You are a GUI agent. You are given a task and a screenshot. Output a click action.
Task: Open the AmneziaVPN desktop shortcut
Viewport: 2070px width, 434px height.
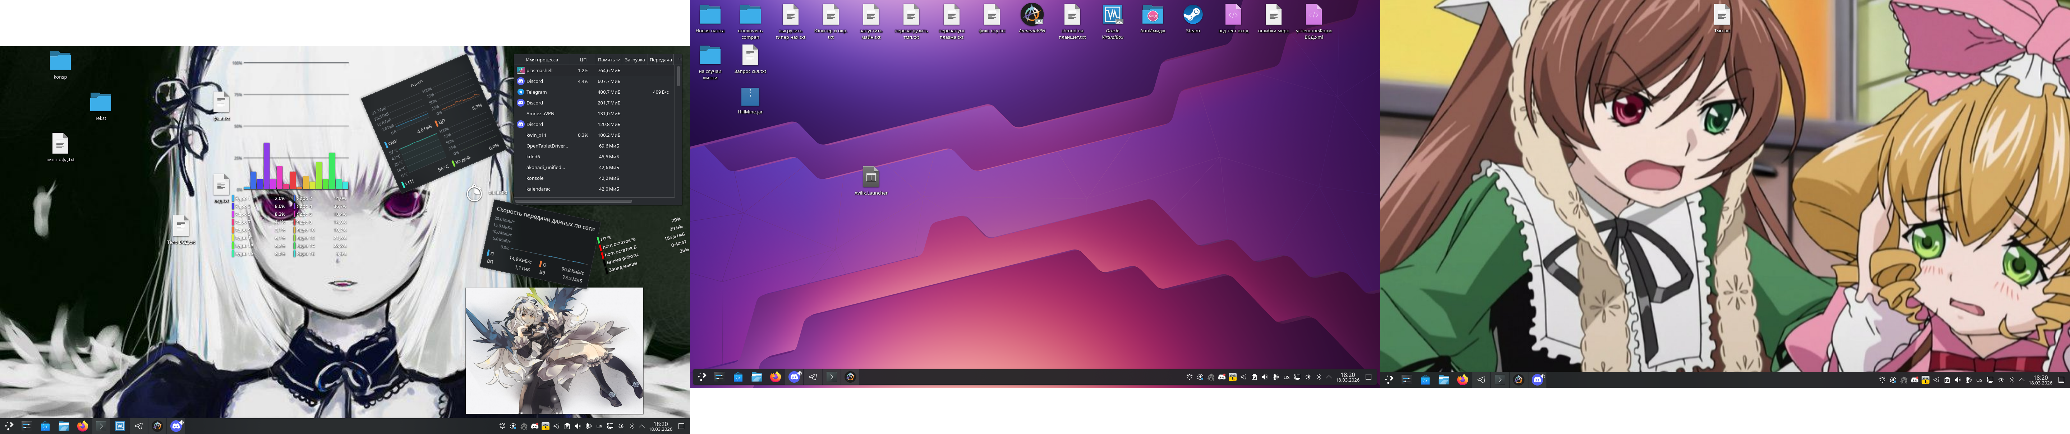coord(1032,14)
